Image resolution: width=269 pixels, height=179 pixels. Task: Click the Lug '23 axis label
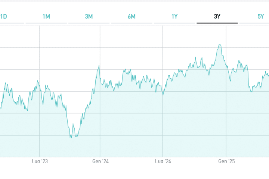[40, 161]
